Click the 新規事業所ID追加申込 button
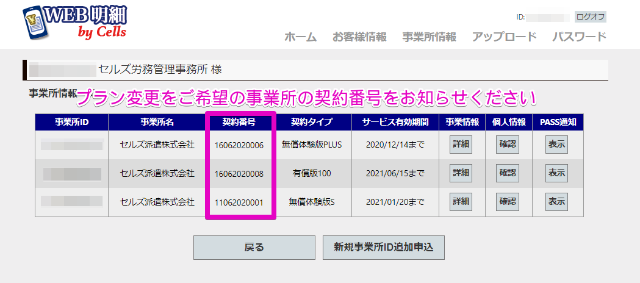Screen dimensions: 640x283 point(383,248)
